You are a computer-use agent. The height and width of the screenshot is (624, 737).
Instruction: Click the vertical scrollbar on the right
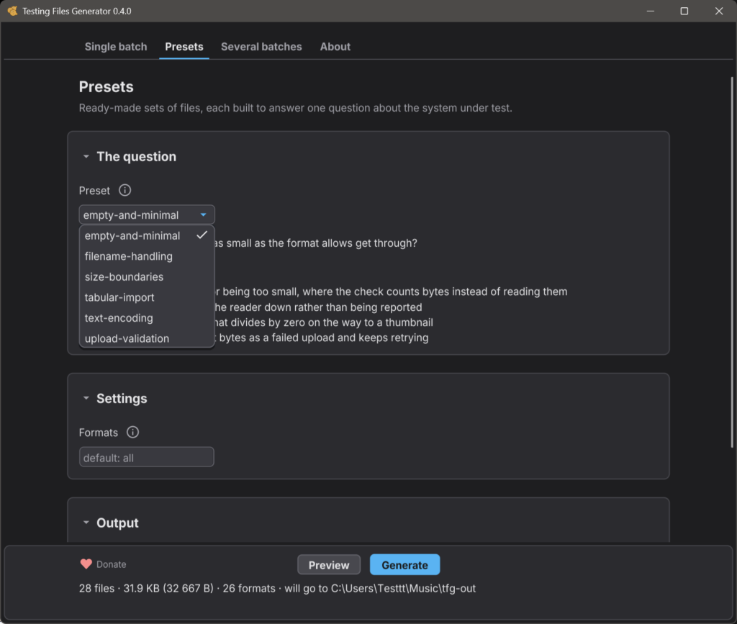point(732,262)
